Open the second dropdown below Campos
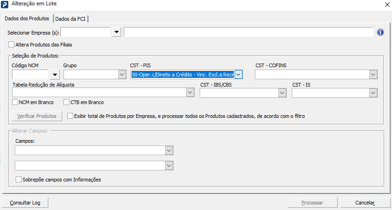Image resolution: width=392 pixels, height=210 pixels. pos(169,165)
